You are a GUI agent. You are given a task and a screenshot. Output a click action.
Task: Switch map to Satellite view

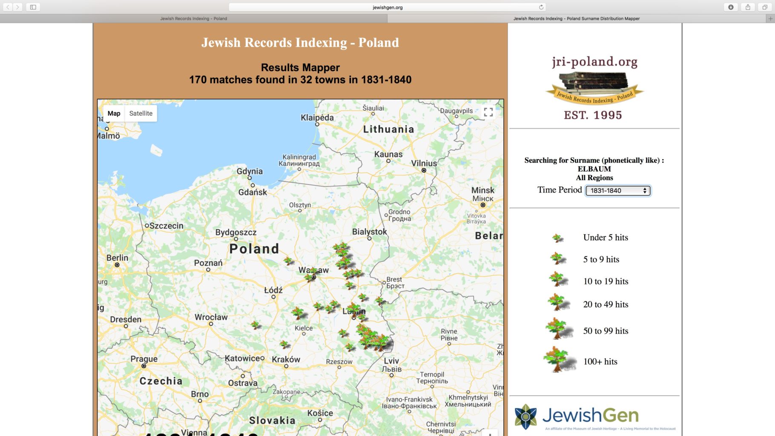point(141,113)
